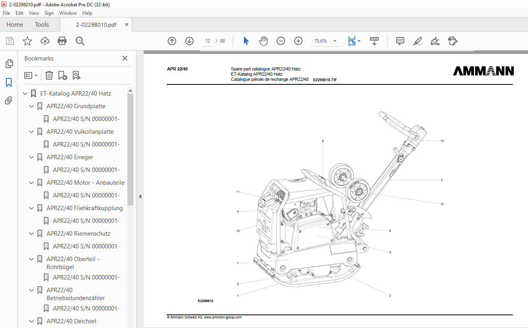Choose the selection arrow tool

pos(246,41)
